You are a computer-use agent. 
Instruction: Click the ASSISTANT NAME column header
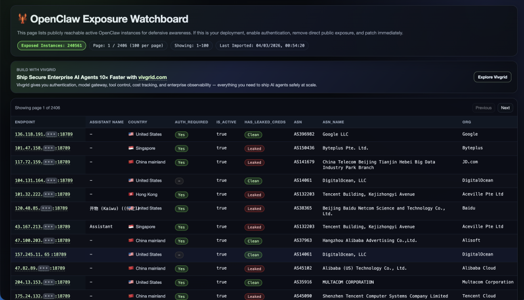tap(106, 122)
